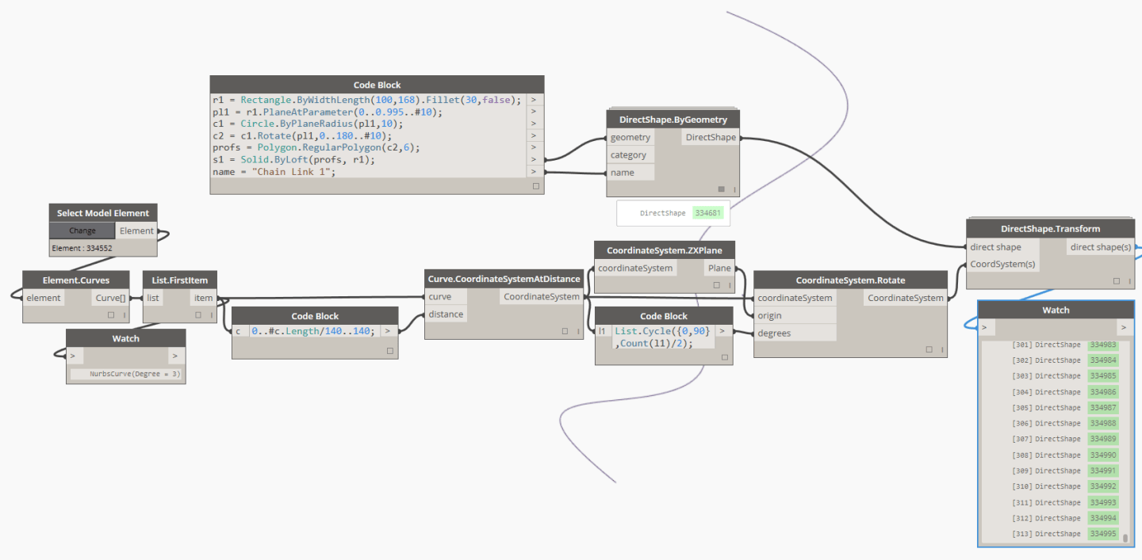Click output arrow of DirectShape list Watch node
Screen dimensions: 1142x560
click(1124, 327)
